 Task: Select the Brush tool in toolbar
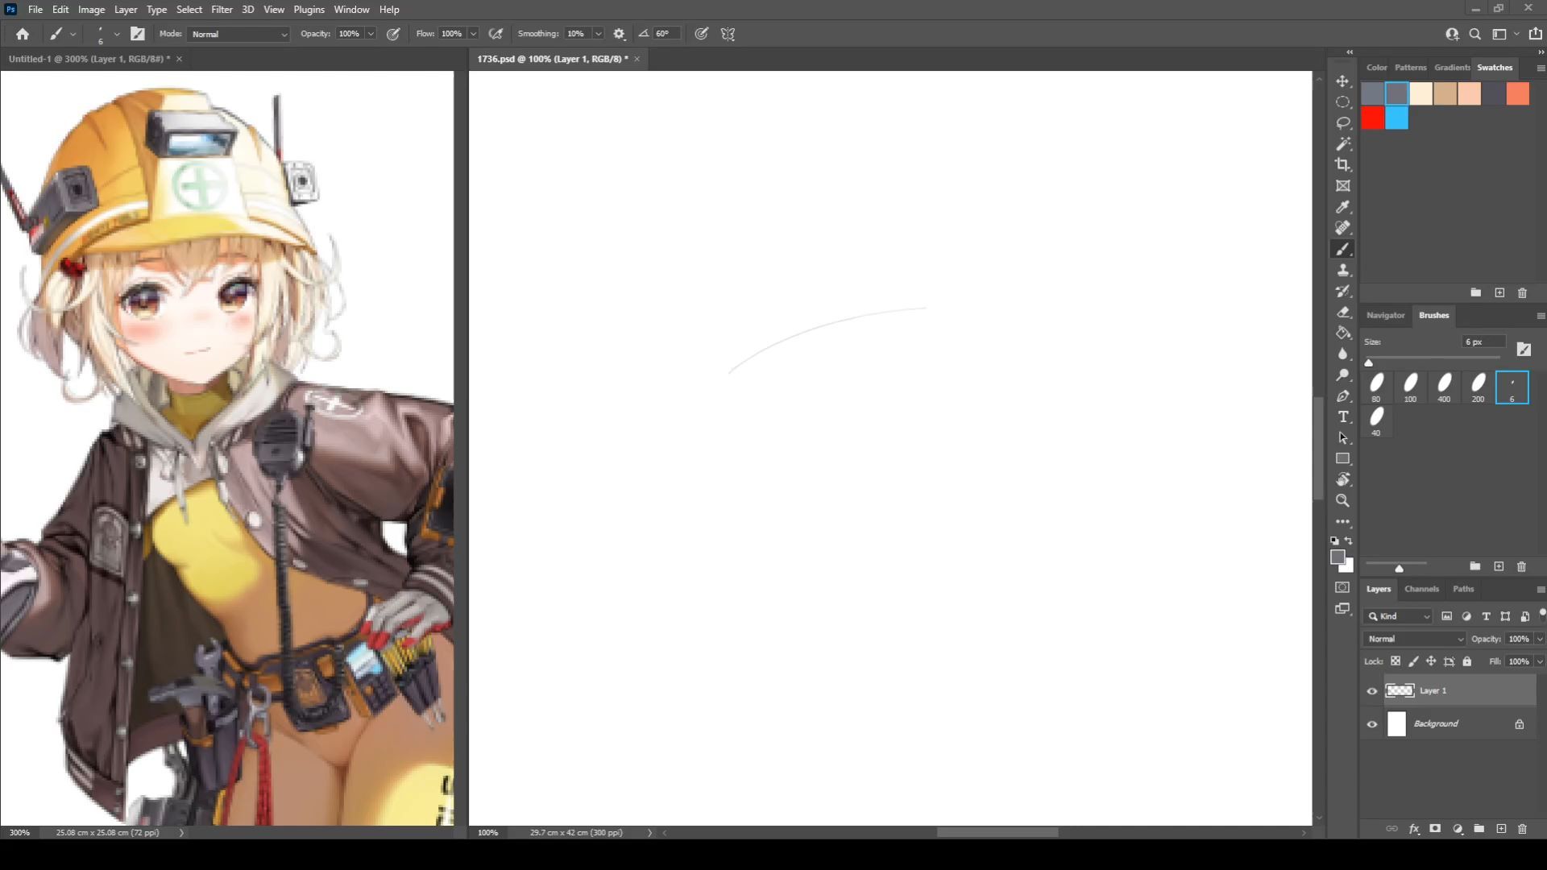click(1342, 249)
